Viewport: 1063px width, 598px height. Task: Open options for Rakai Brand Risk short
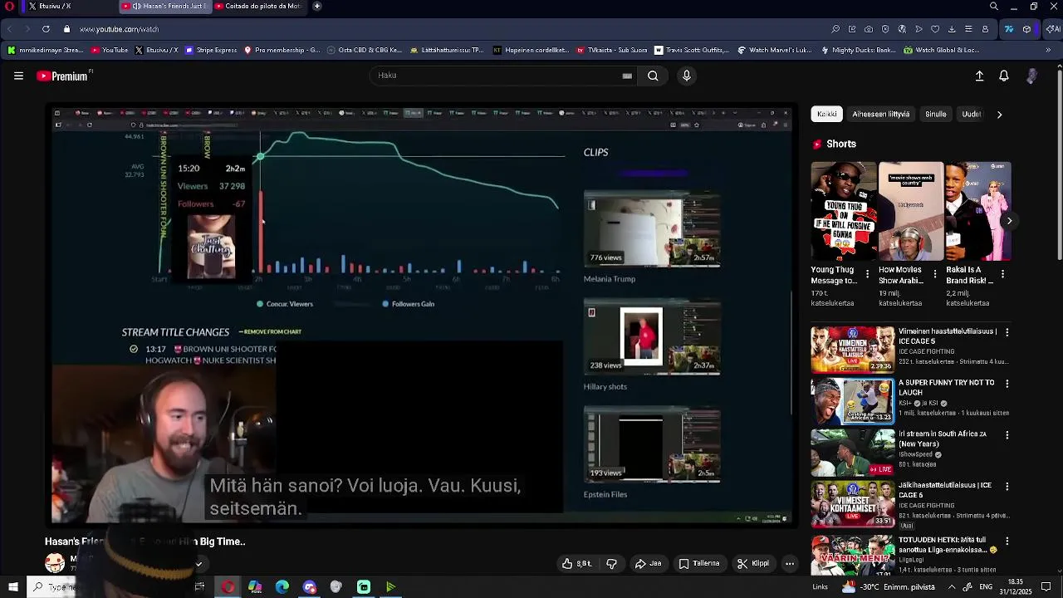point(1002,274)
